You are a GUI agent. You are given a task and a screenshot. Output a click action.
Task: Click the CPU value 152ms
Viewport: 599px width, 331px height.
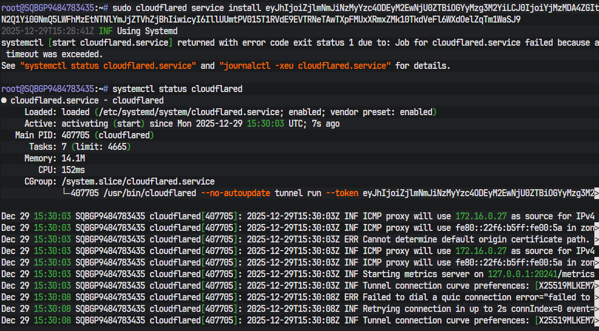(x=74, y=170)
